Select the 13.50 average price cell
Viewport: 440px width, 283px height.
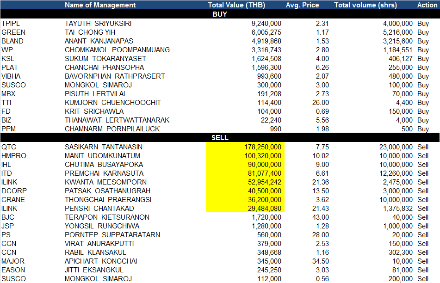tap(321, 191)
